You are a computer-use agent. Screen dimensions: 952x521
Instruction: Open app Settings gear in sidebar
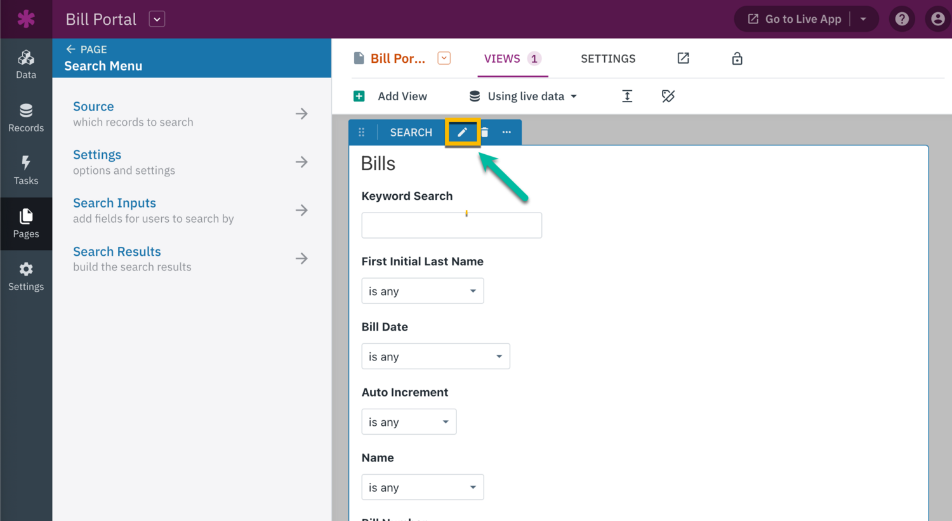coord(26,277)
